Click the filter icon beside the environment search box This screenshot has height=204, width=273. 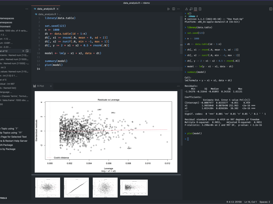point(27,51)
